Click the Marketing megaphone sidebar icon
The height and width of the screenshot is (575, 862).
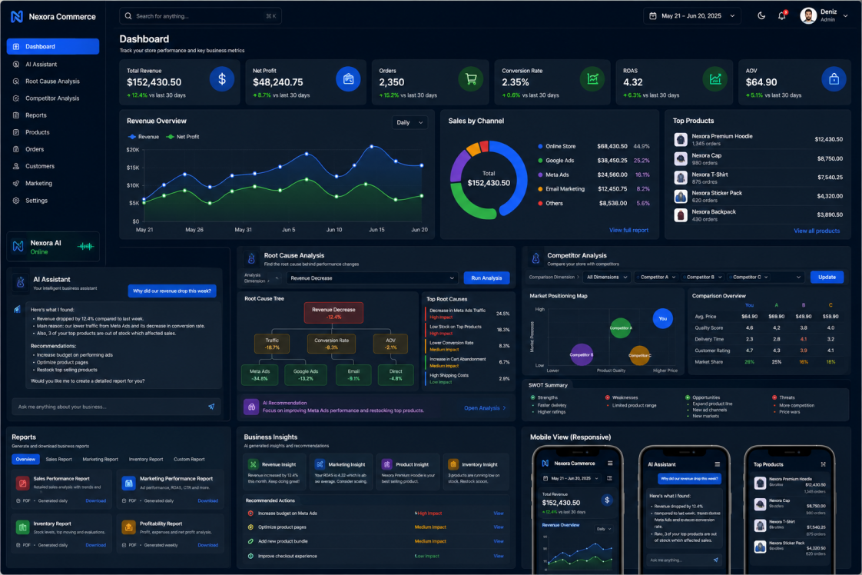16,183
